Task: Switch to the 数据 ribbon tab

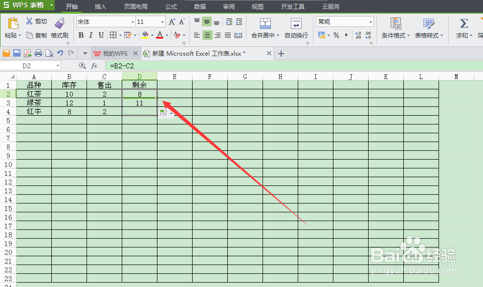Action: 200,6
